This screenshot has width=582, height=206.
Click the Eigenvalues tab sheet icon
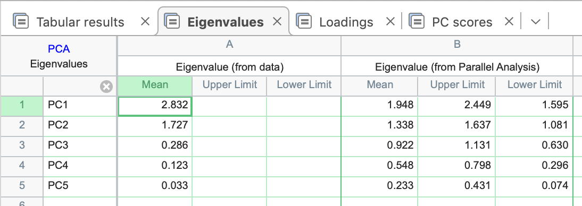point(171,21)
